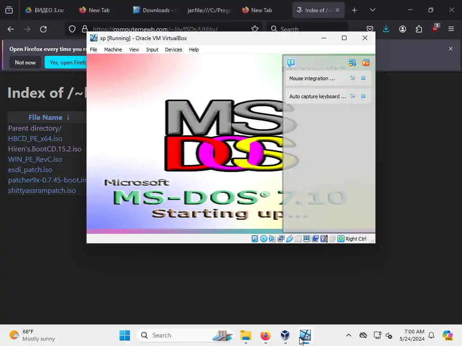Screen dimensions: 462x346
Task: Click the Firefox search bar
Action: tap(307, 29)
